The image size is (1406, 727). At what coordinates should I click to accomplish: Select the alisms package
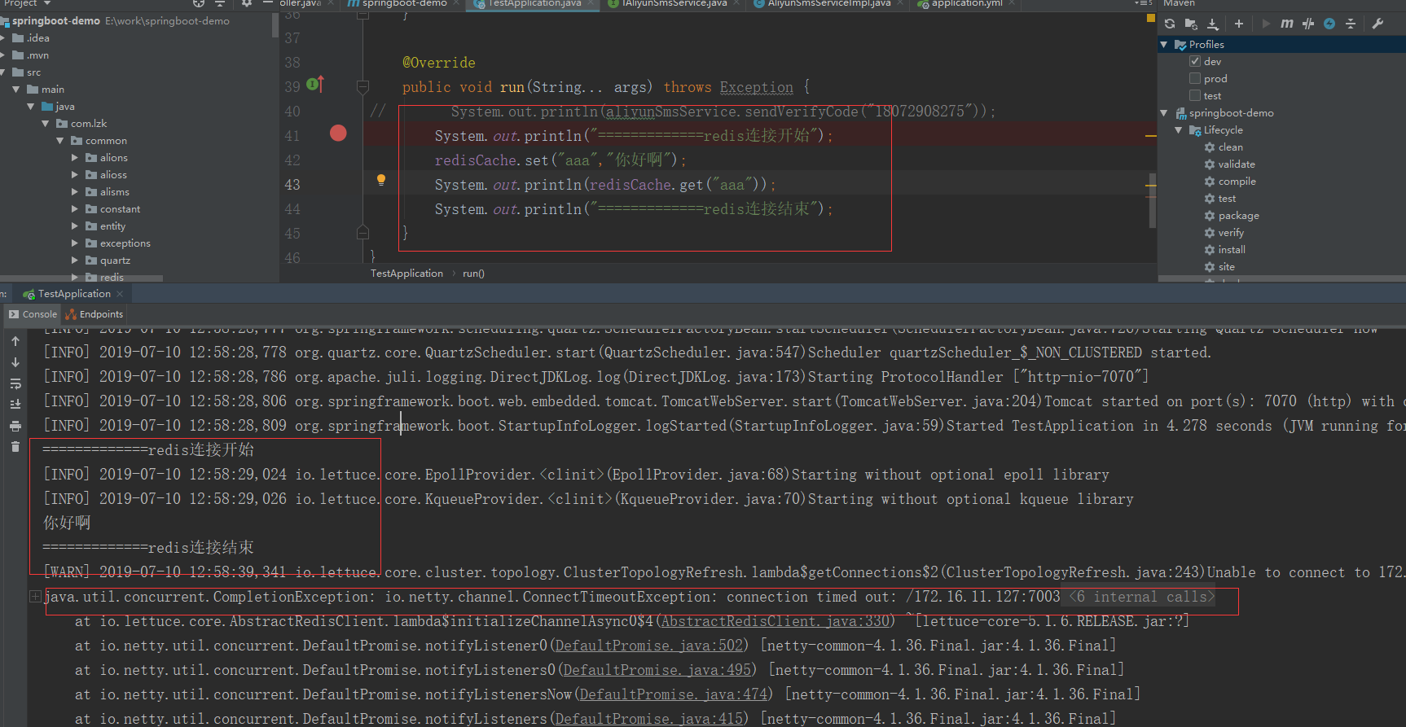[x=114, y=192]
